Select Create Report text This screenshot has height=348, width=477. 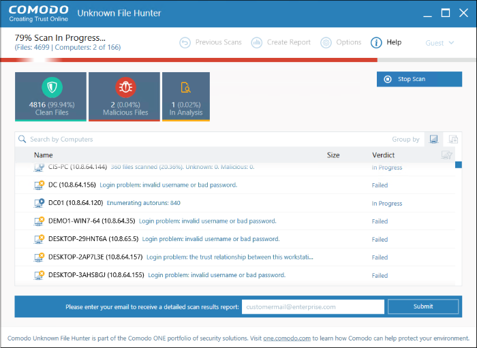289,42
